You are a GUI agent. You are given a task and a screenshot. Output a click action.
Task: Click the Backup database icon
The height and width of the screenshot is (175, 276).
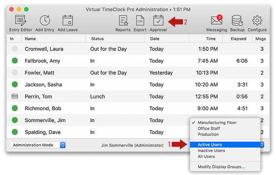tap(237, 20)
